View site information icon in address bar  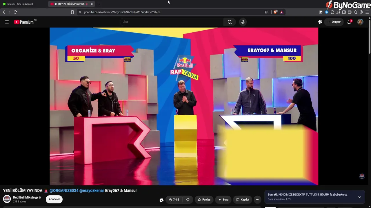[80, 12]
